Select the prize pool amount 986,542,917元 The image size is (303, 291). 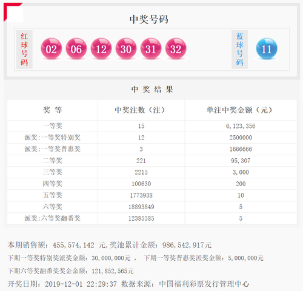pos(187,245)
